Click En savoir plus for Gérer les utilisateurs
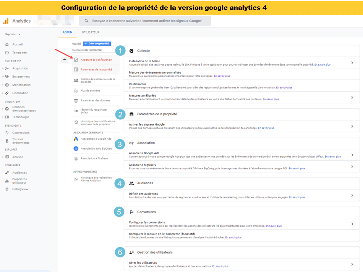Viewport: 363px width, 272px height. (220, 266)
